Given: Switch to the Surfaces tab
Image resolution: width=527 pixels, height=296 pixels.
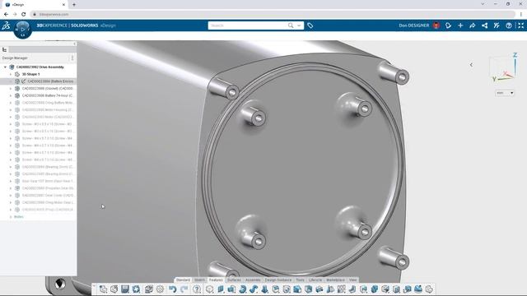Looking at the screenshot, I should click(x=234, y=280).
